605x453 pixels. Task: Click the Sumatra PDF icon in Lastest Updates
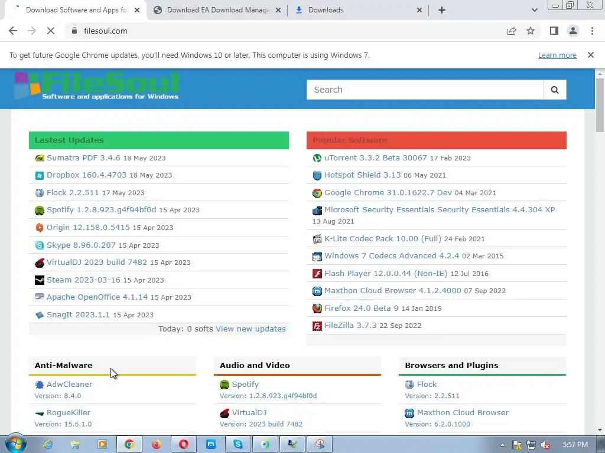pyautogui.click(x=40, y=158)
